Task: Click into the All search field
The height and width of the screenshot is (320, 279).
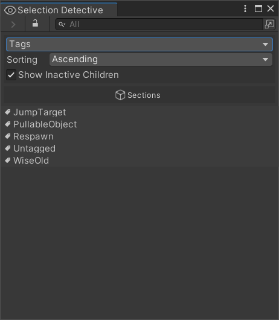Action: coord(159,25)
